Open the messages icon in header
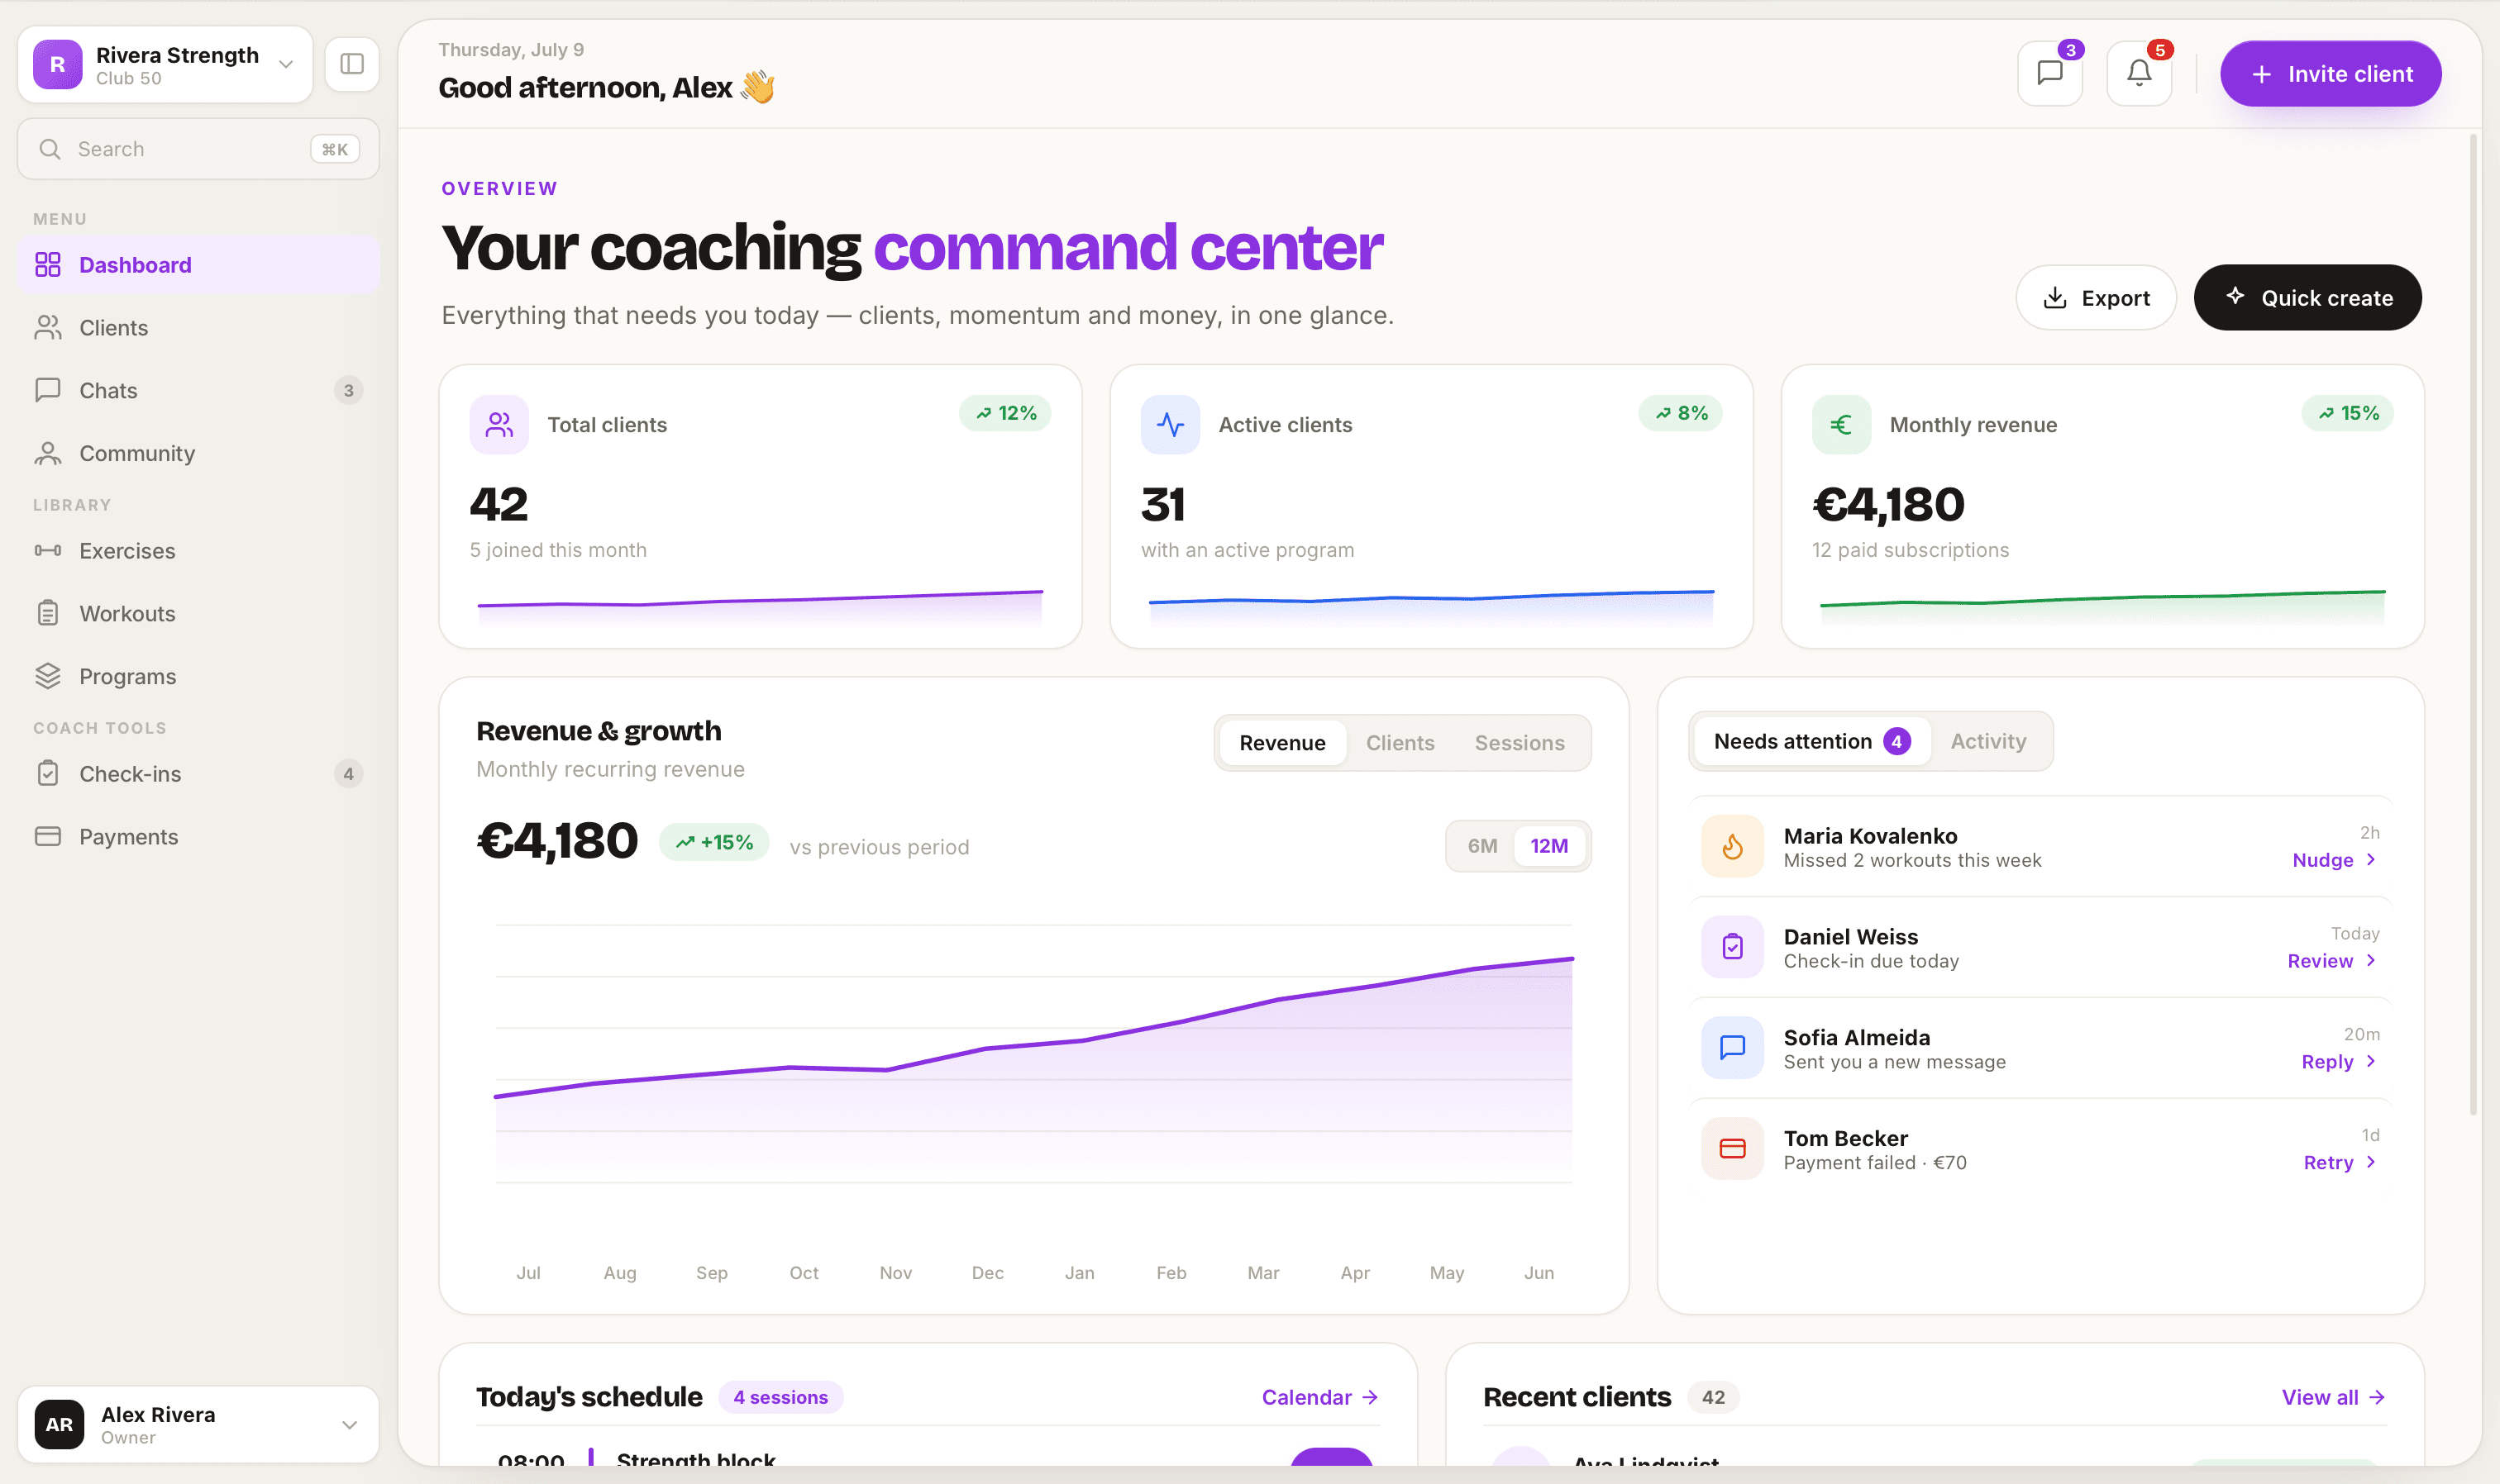2500x1484 pixels. [x=2049, y=73]
